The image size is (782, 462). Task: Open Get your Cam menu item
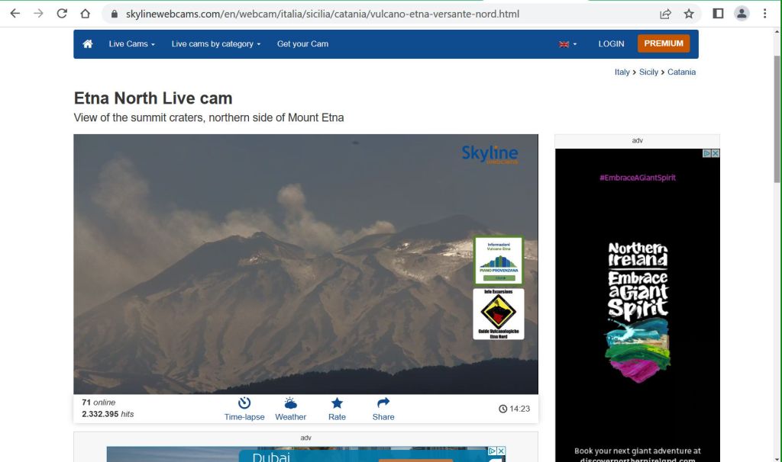click(x=302, y=44)
